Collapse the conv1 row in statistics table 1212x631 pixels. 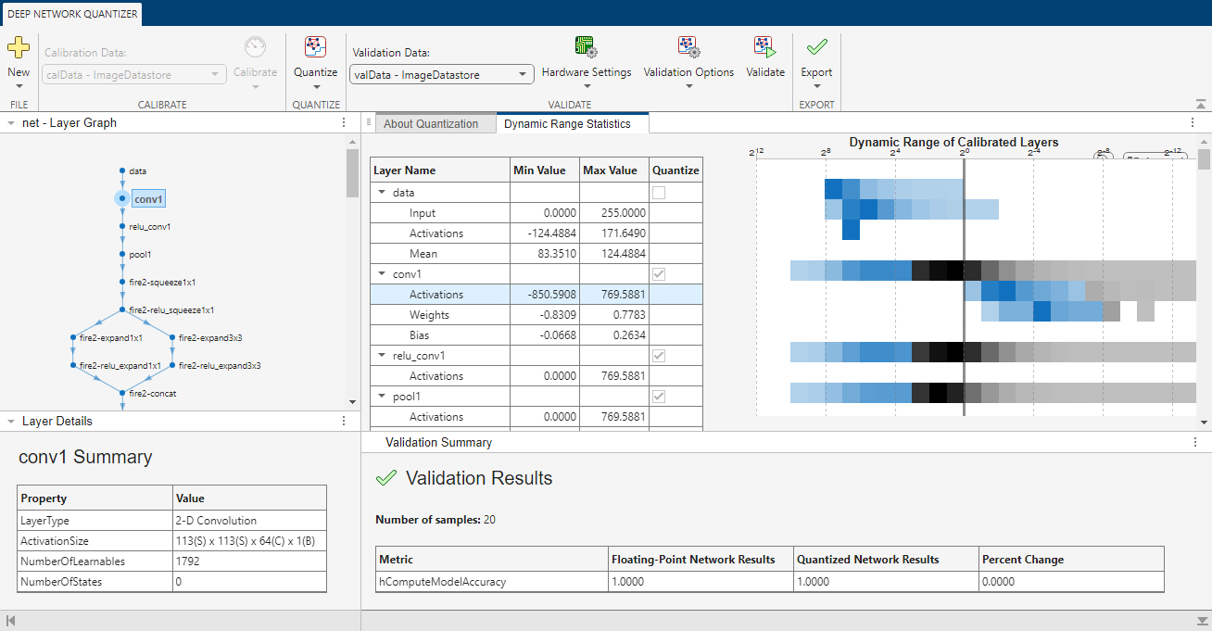pyautogui.click(x=382, y=274)
